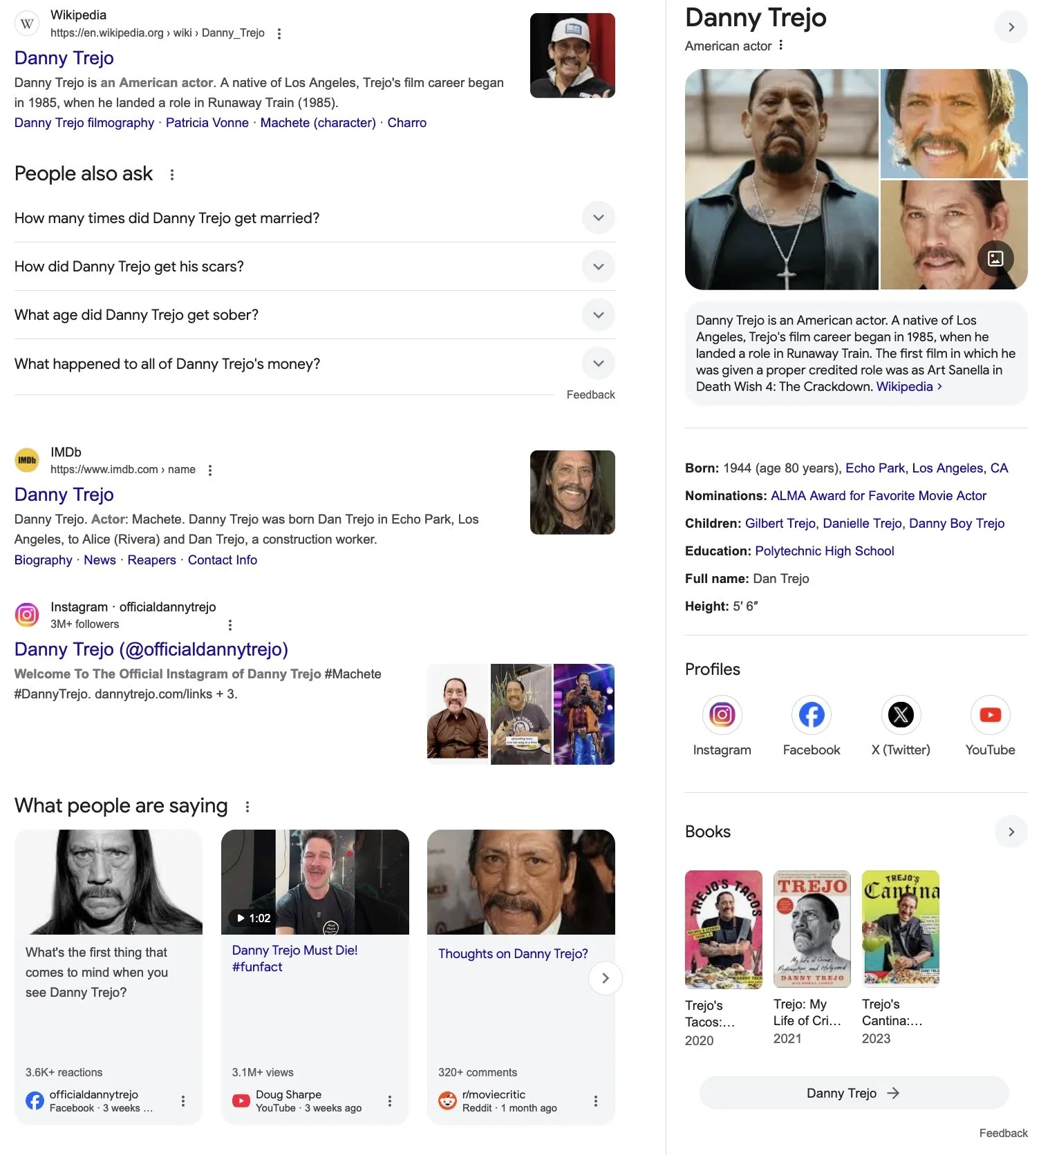The width and height of the screenshot is (1059, 1155).
Task: Open options for the officialdannytrejo Facebook card
Action: pos(183,1101)
